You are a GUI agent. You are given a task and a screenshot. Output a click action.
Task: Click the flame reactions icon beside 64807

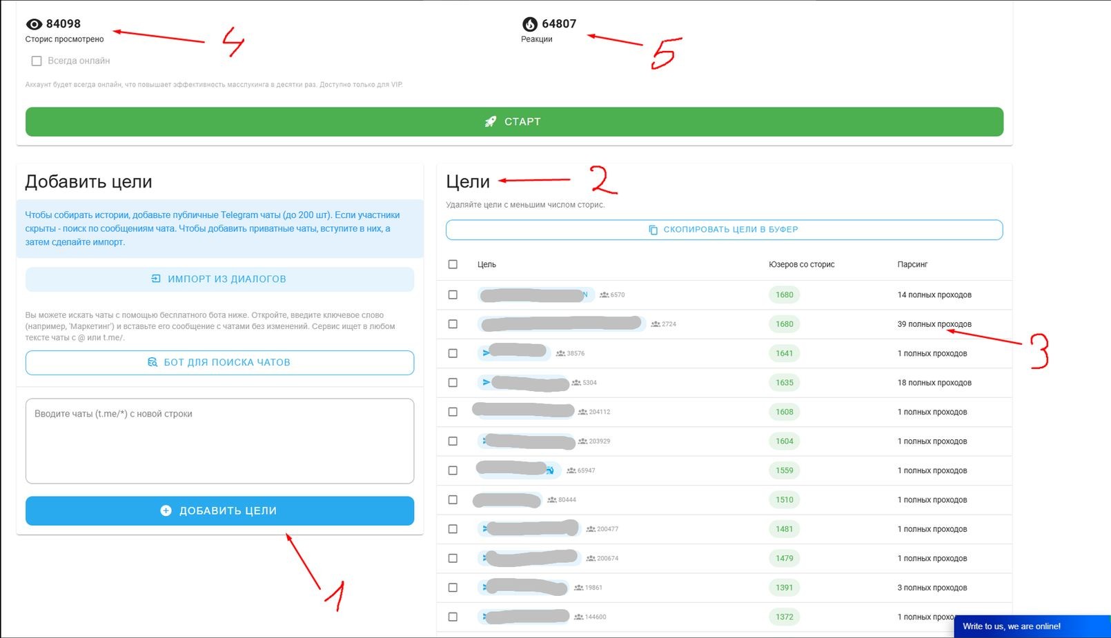coord(529,24)
